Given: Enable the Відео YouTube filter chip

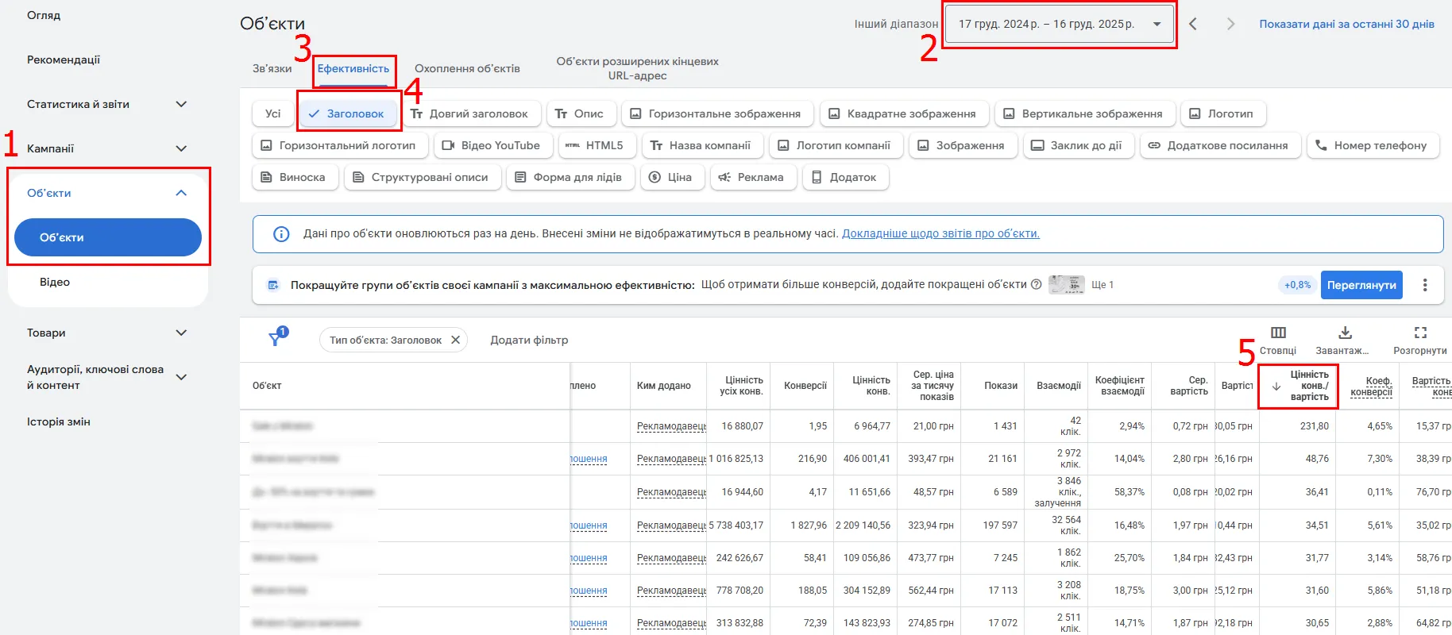Looking at the screenshot, I should [491, 145].
